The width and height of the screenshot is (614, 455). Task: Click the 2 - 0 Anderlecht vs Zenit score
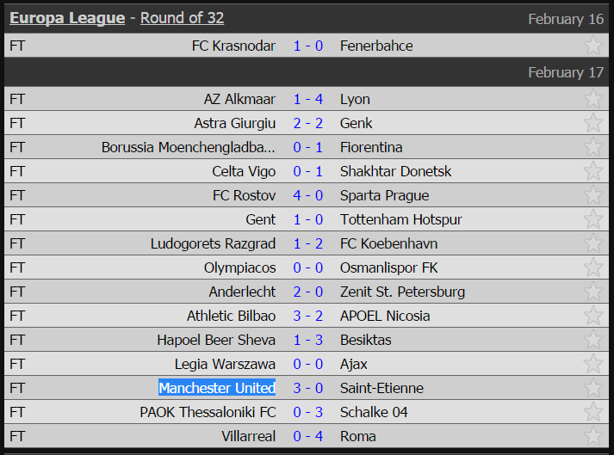pyautogui.click(x=308, y=292)
